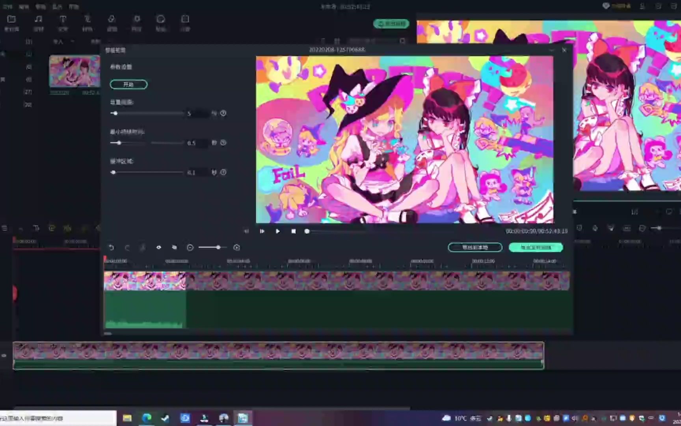
Task: Click the text tool icon in main timeline toolbar
Action: pyautogui.click(x=36, y=228)
